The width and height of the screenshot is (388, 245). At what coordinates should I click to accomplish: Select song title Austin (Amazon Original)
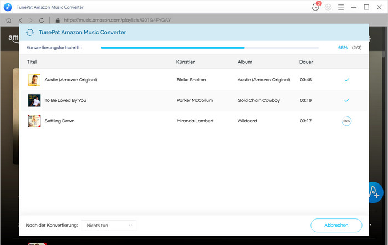pyautogui.click(x=71, y=80)
